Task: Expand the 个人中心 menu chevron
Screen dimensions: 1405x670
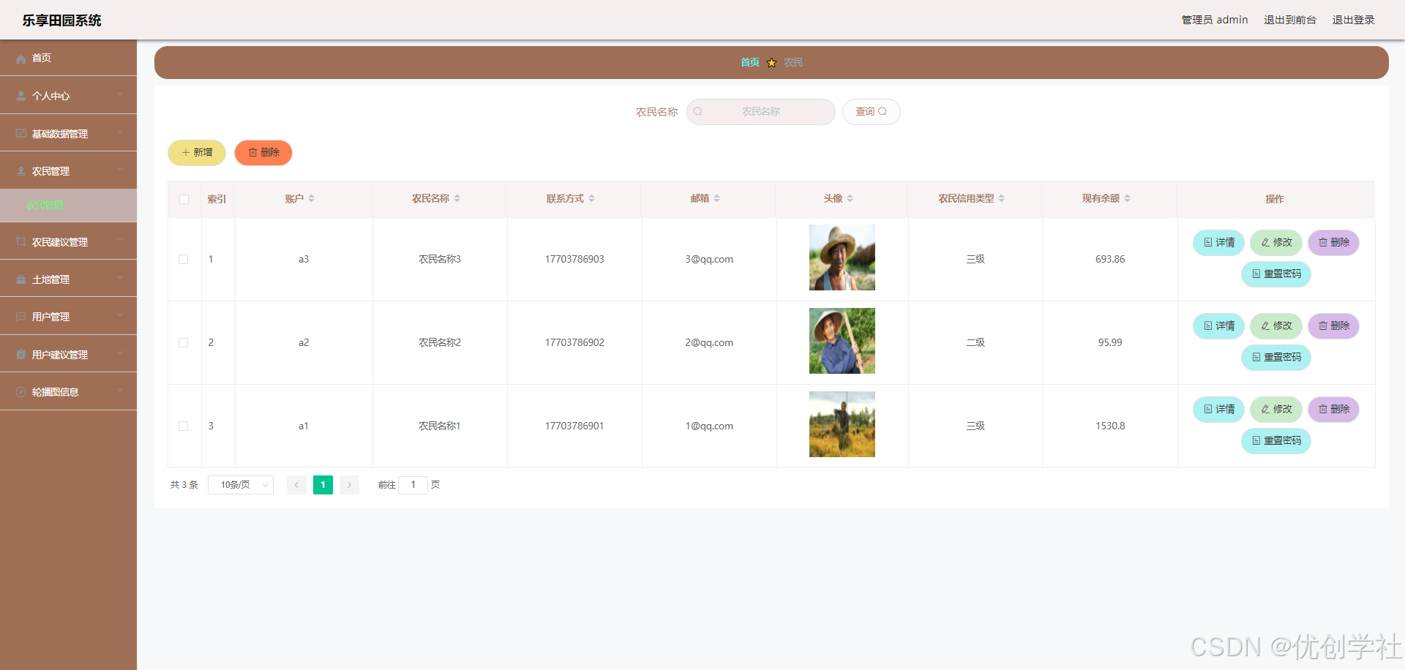Action: coord(120,95)
